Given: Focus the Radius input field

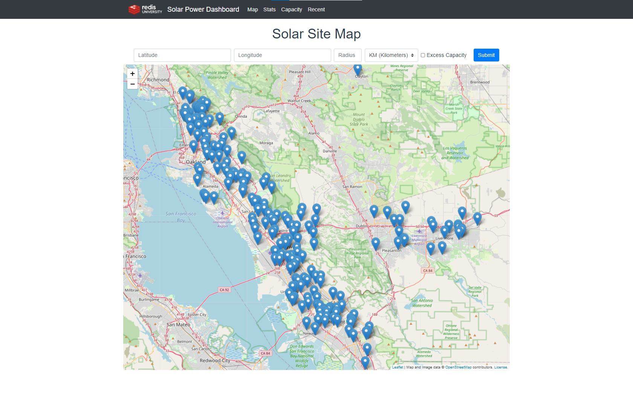Looking at the screenshot, I should (348, 55).
